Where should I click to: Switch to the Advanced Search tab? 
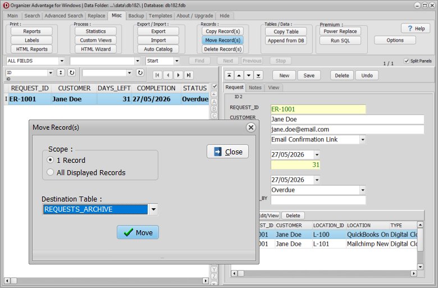point(63,16)
